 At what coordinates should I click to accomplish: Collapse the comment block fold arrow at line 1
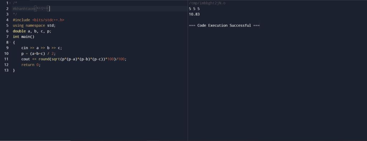[10, 3]
